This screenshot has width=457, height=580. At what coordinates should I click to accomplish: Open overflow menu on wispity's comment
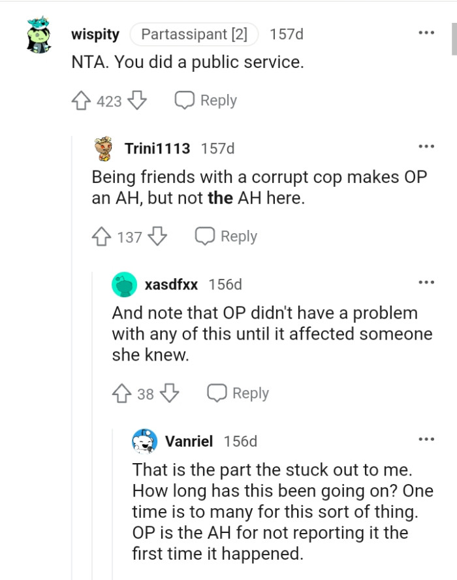point(426,31)
